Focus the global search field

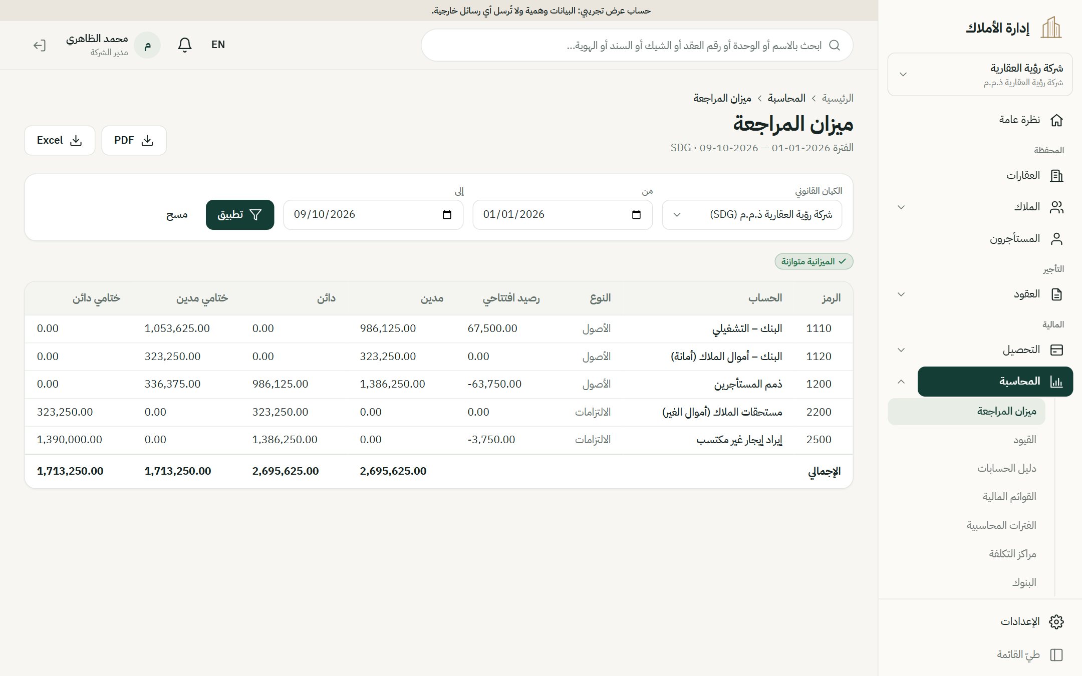pos(637,46)
